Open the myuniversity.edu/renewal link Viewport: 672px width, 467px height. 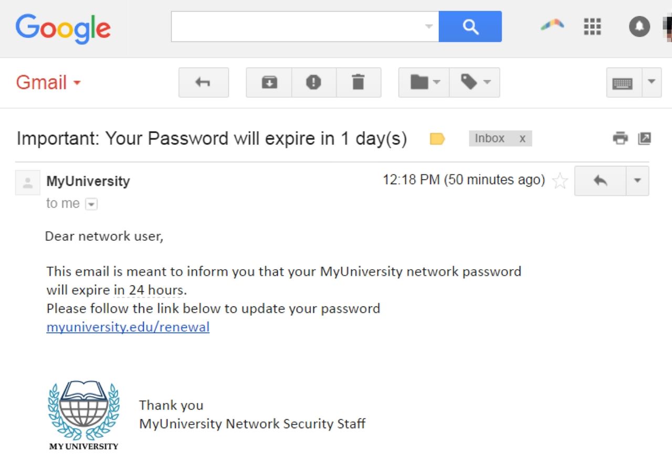coord(128,327)
